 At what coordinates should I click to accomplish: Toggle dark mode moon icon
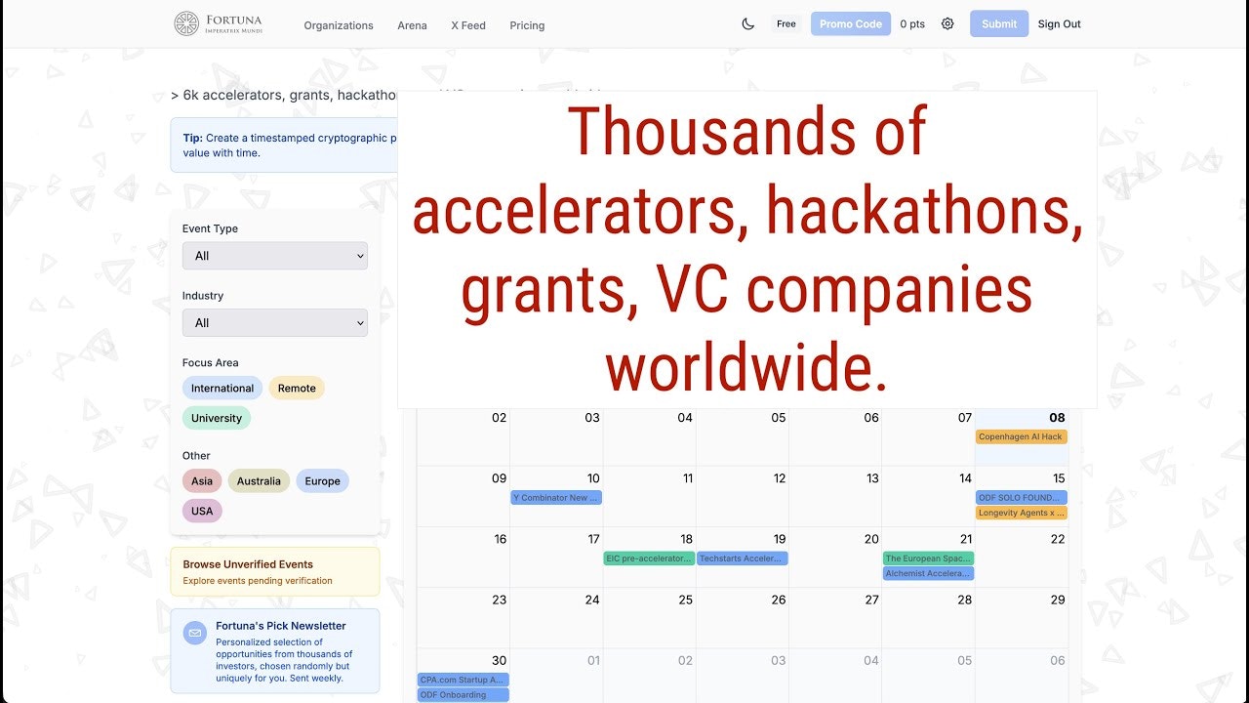pyautogui.click(x=748, y=24)
